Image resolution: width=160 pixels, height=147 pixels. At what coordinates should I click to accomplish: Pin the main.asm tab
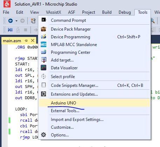pos(26,40)
